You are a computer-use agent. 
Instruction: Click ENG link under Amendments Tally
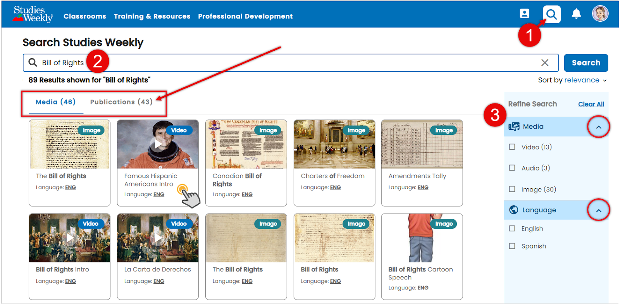point(423,187)
